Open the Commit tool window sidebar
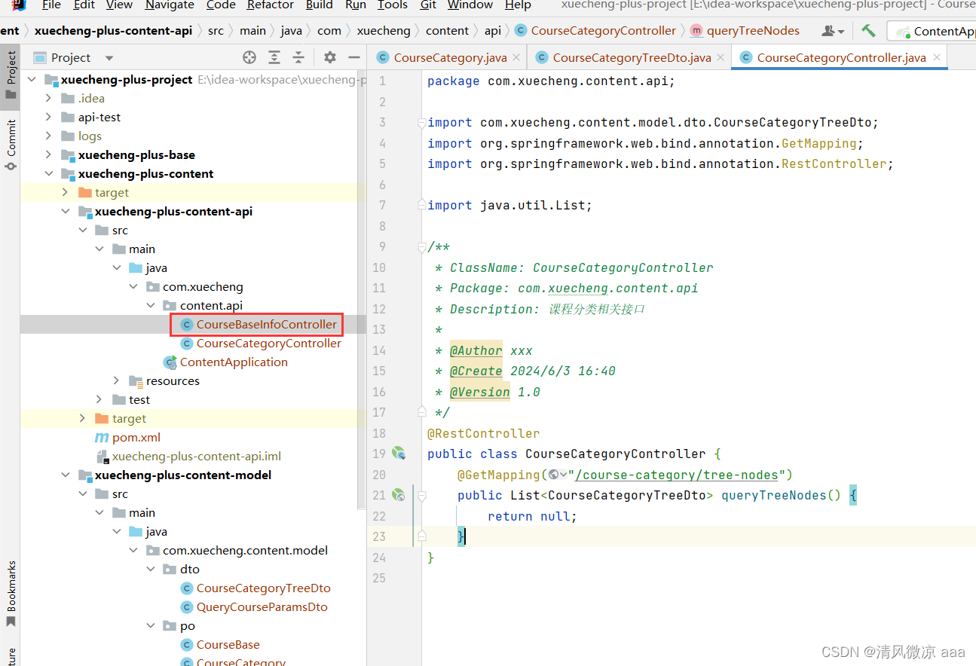This screenshot has width=976, height=666. click(11, 145)
